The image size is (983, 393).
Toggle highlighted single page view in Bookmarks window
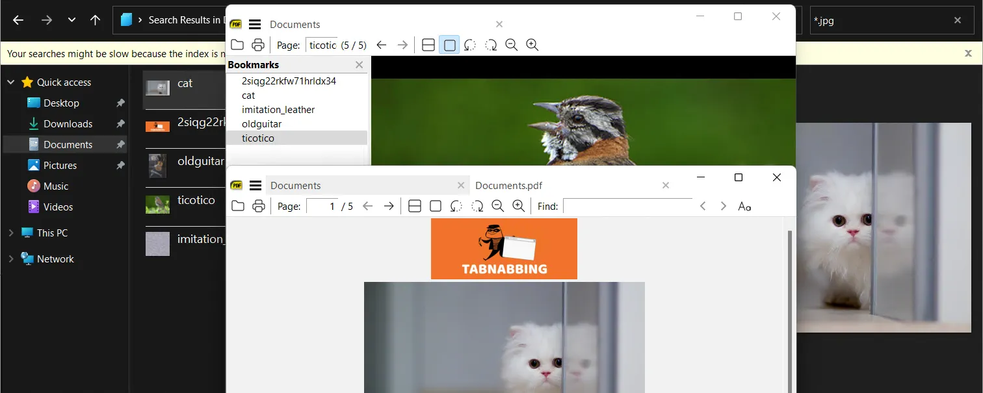point(449,45)
